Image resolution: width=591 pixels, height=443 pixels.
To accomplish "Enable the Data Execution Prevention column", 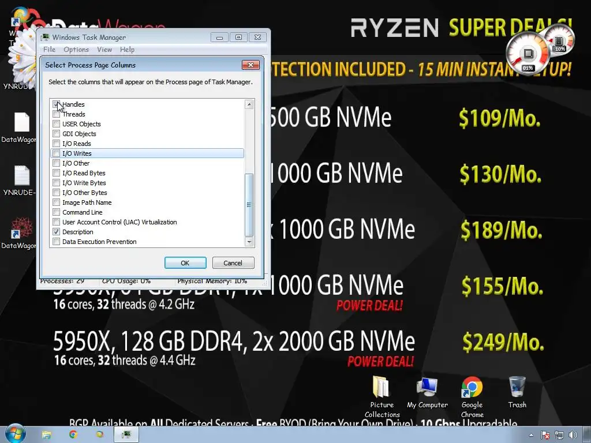I will tap(56, 242).
